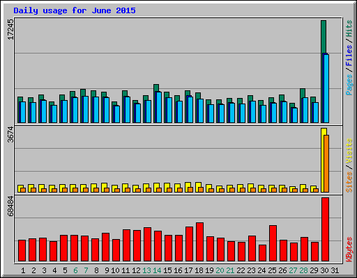This screenshot has width=357, height=278.
Task: Click day label 22 on the x-axis
Action: pos(241,270)
